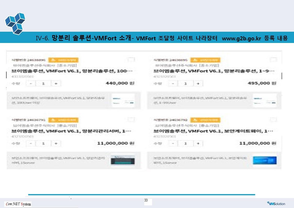
Task: Increase quantity with plus on the 440,000 원 item
Action: click(x=56, y=84)
